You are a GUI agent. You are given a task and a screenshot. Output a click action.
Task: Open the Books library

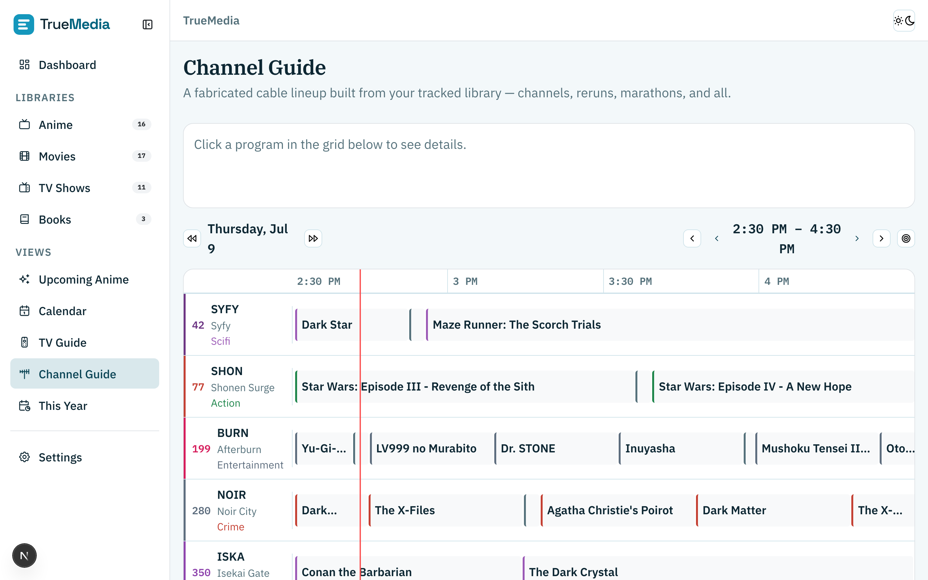(x=84, y=219)
